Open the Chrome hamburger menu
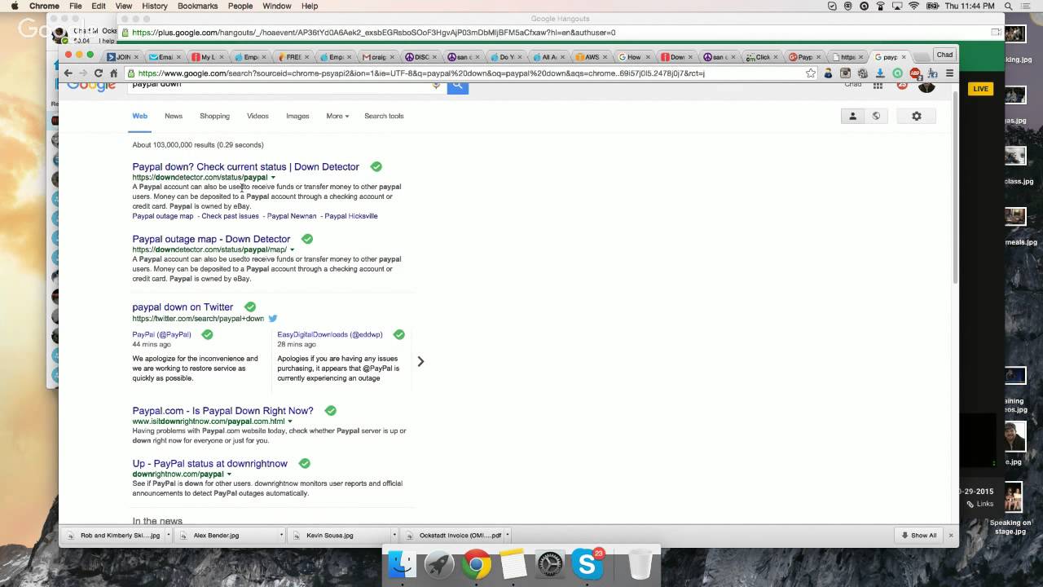The height and width of the screenshot is (587, 1043). coord(949,73)
